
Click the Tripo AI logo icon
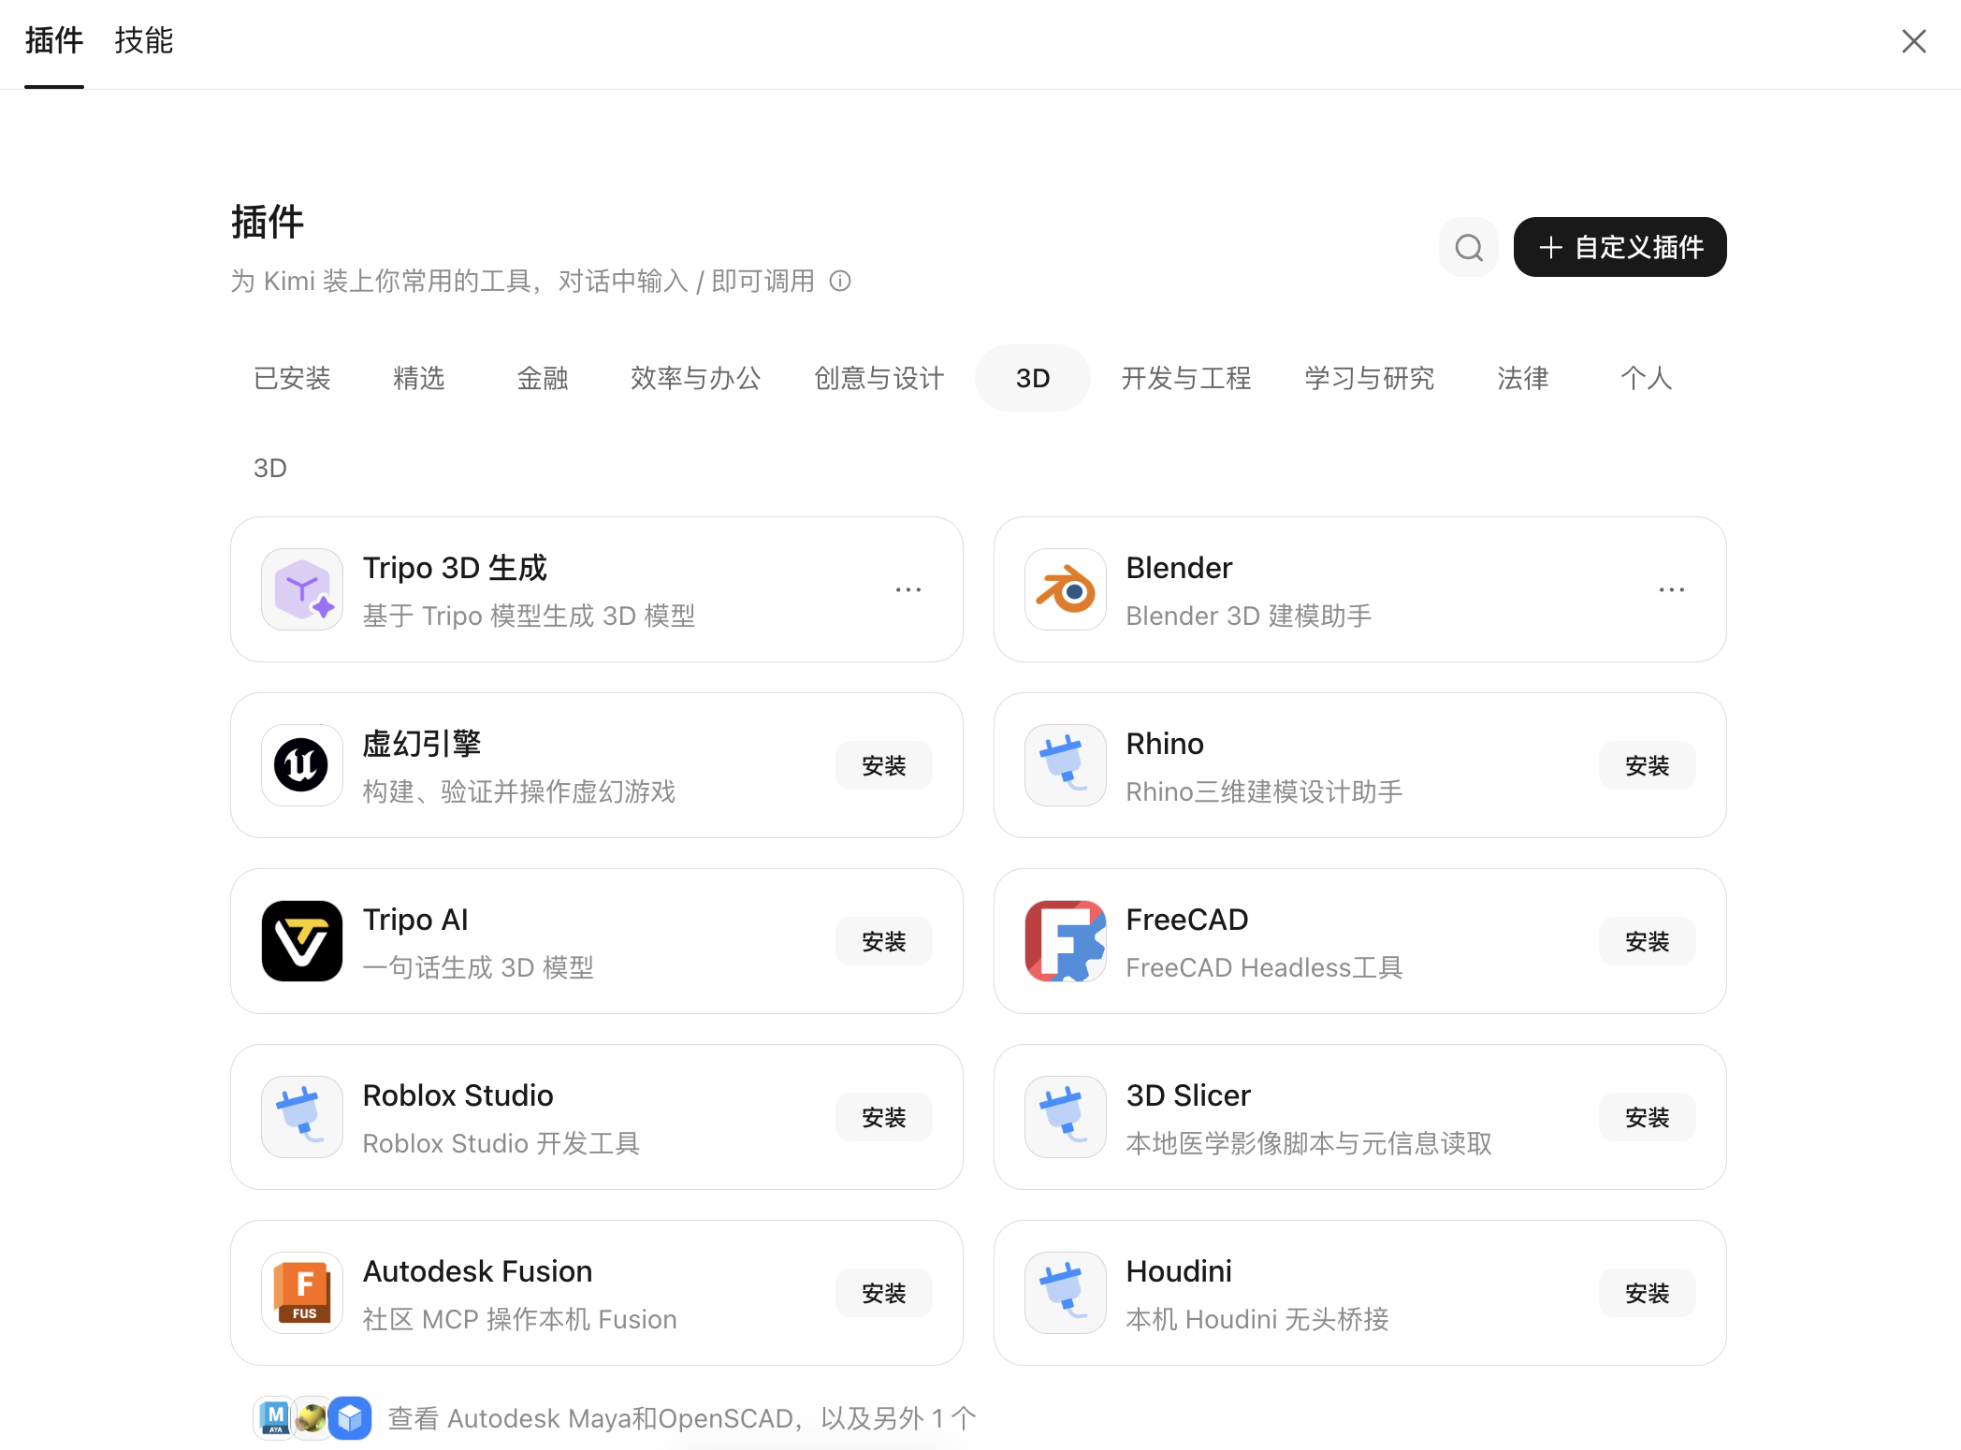302,941
